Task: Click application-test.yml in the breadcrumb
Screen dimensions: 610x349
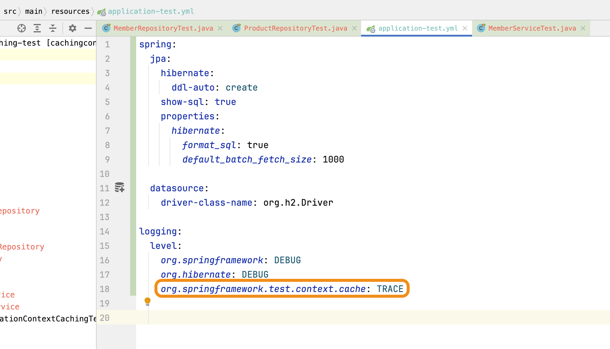Action: (151, 11)
